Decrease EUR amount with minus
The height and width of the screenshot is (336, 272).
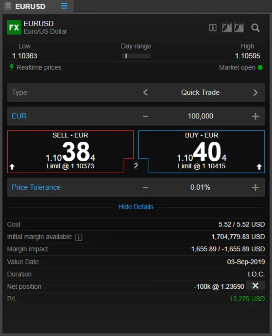click(x=146, y=116)
